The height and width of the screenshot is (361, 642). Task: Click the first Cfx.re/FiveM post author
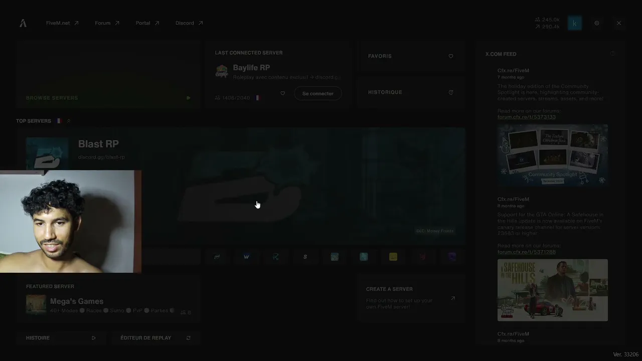tap(513, 71)
